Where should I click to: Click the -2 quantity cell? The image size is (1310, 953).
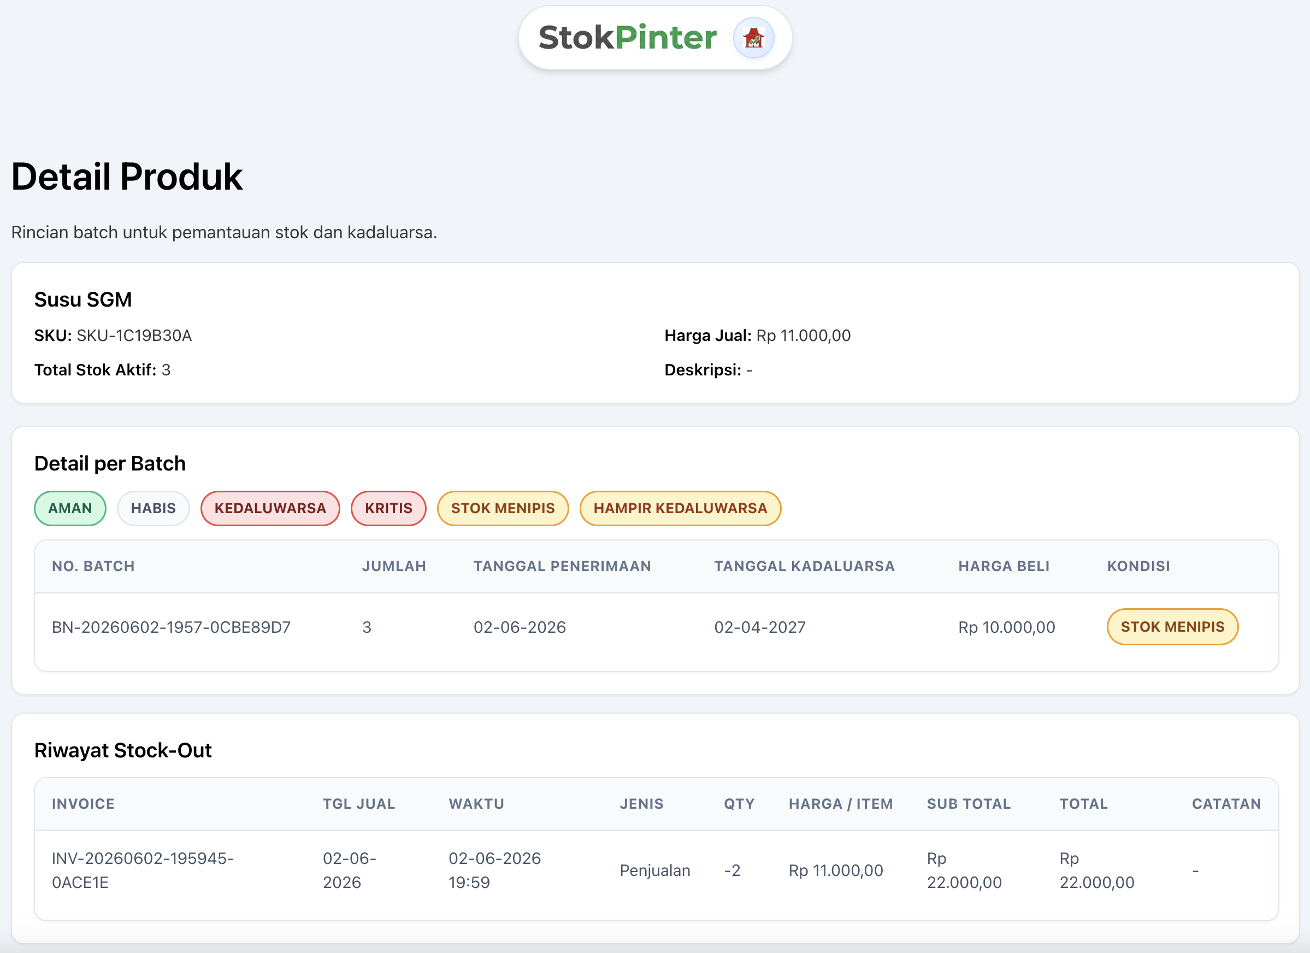[732, 870]
